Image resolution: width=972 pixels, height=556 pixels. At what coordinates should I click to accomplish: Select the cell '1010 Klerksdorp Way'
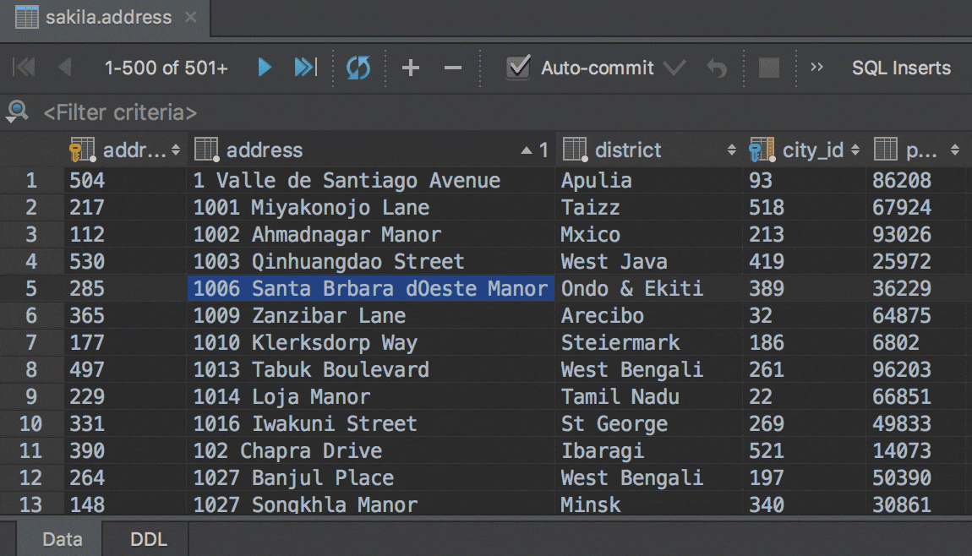point(371,343)
